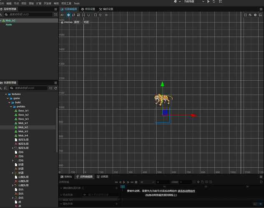Click the scene light settings icon at far right

tap(260, 15)
